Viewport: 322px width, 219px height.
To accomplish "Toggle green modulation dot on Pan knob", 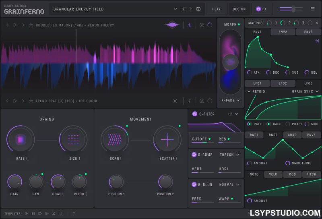I will tap(42, 174).
